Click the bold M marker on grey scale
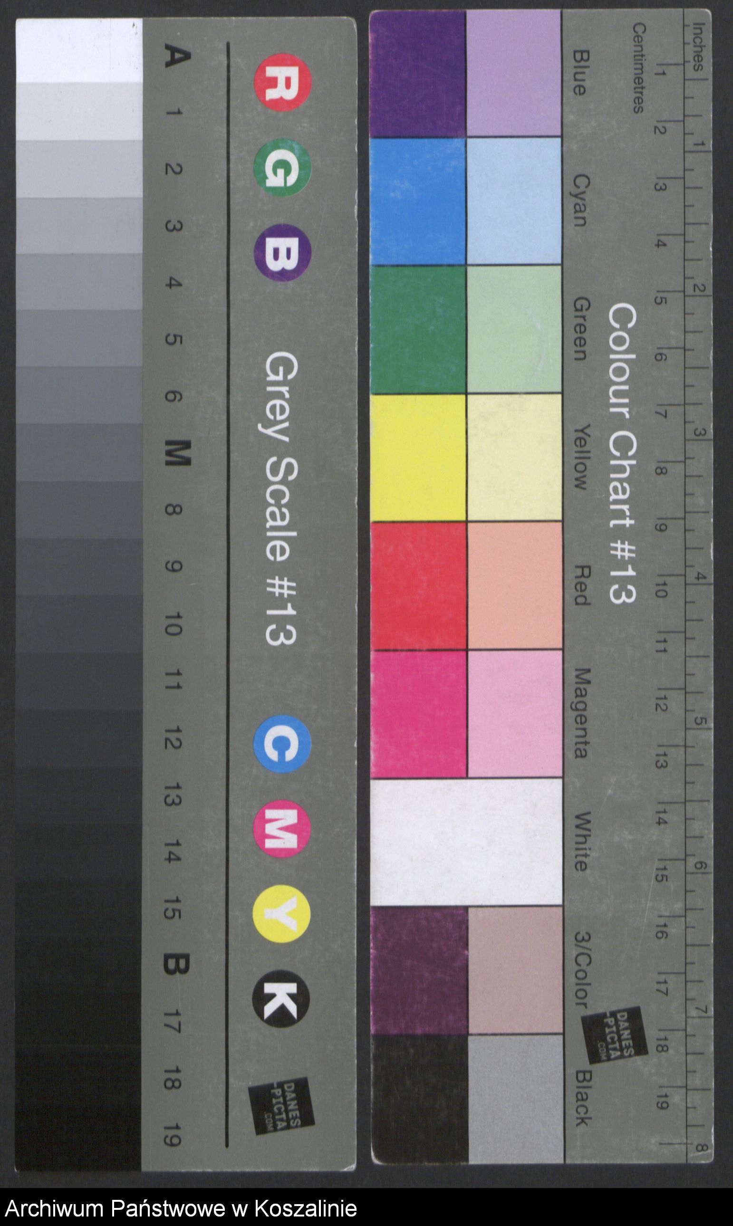 [177, 453]
